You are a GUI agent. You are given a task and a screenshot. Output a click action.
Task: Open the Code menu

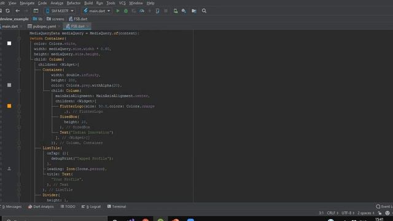tap(42, 3)
